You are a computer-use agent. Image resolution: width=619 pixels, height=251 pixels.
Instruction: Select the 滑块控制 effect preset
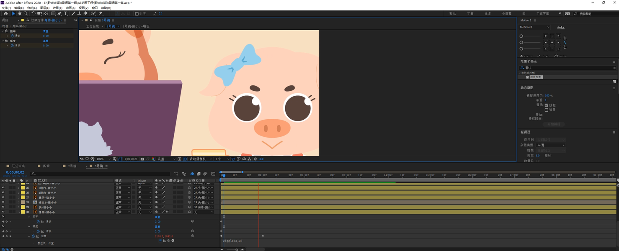coord(536,77)
